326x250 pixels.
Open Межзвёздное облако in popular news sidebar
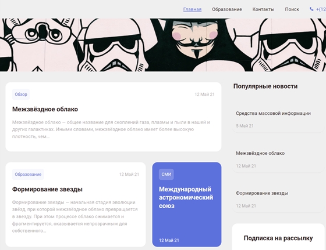coord(260,153)
